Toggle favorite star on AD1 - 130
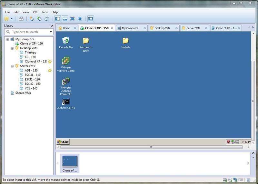258x184 pixels. click(50, 71)
